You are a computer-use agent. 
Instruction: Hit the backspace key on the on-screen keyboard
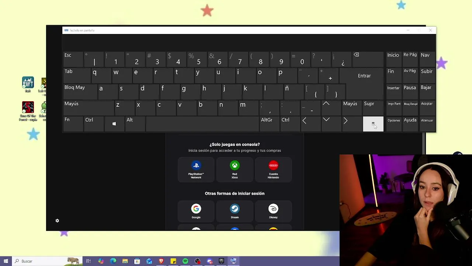(368, 59)
